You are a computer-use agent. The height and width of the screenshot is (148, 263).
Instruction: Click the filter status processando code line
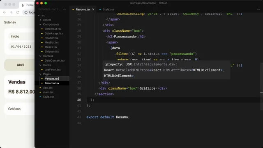click(155, 54)
